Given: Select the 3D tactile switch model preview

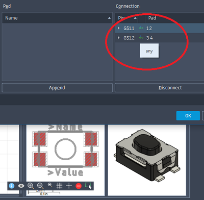Looking at the screenshot, I should click(147, 160).
